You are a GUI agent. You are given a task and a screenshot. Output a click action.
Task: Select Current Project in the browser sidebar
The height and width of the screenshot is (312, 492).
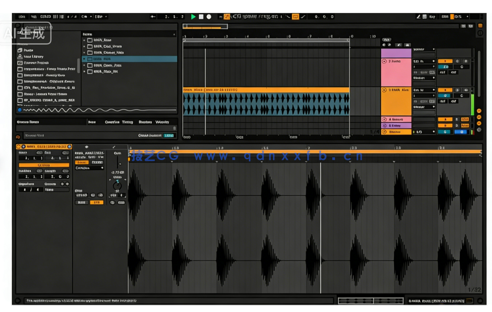(37, 63)
